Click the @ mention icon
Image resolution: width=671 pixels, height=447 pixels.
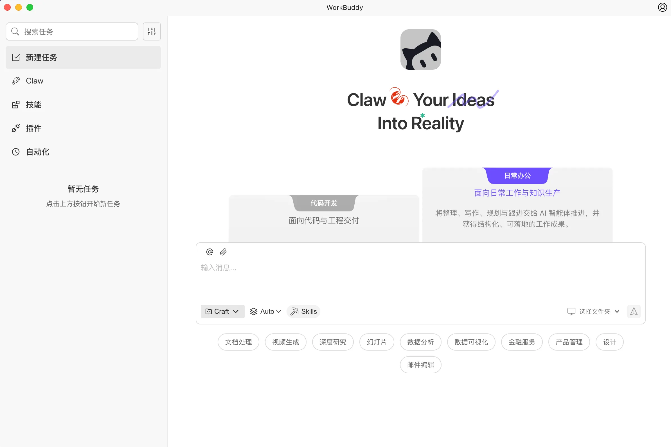[x=210, y=252]
